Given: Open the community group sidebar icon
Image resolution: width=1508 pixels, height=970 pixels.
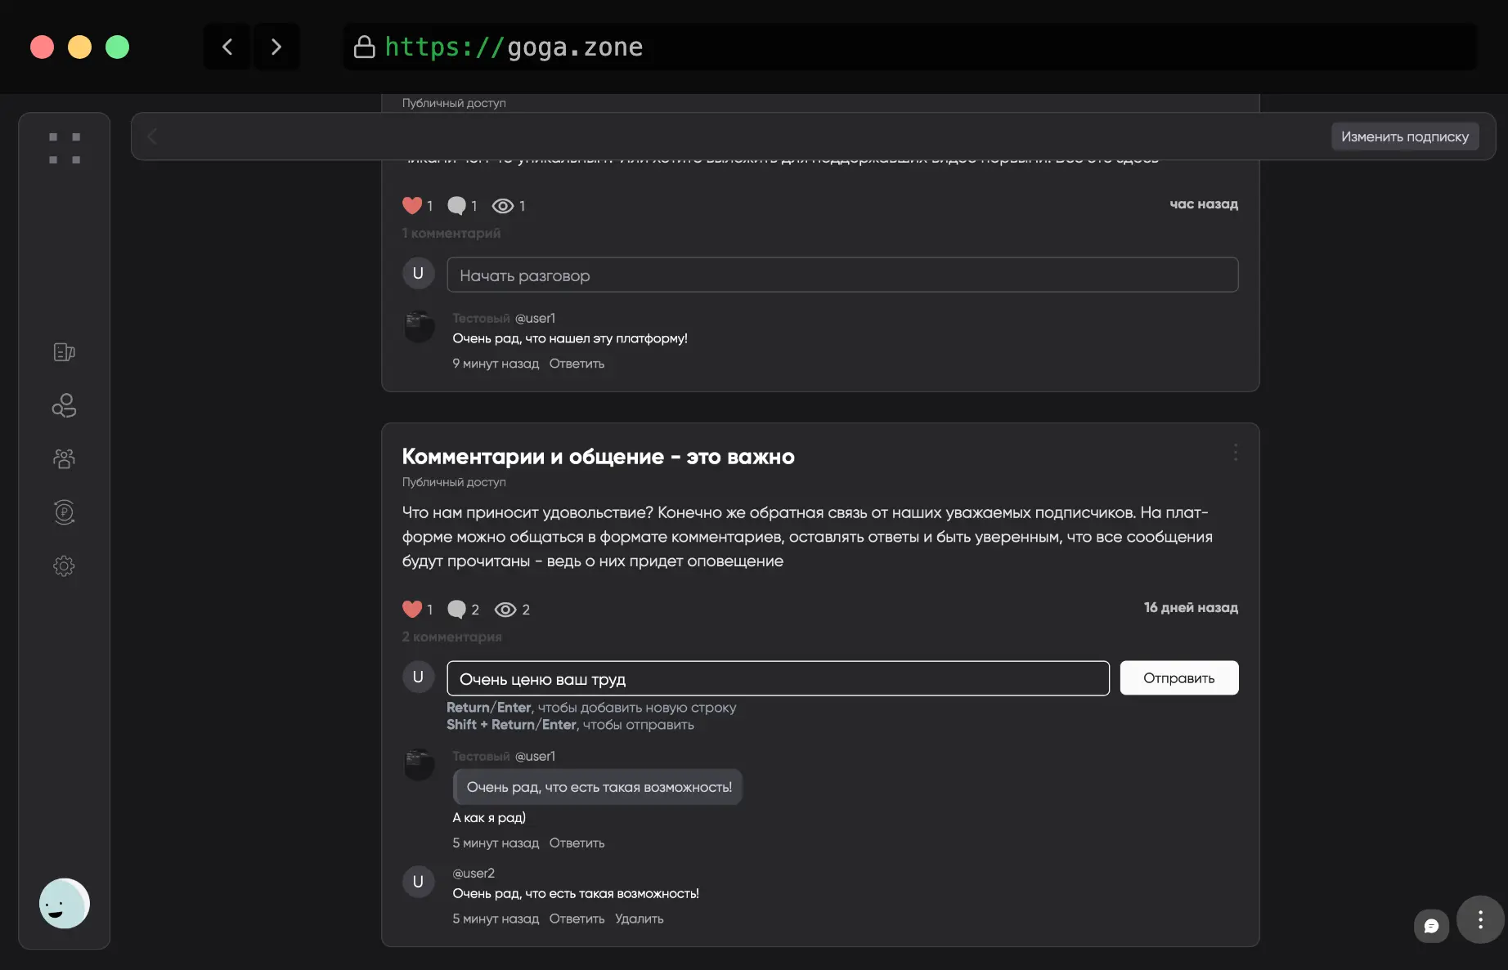Looking at the screenshot, I should pos(64,458).
